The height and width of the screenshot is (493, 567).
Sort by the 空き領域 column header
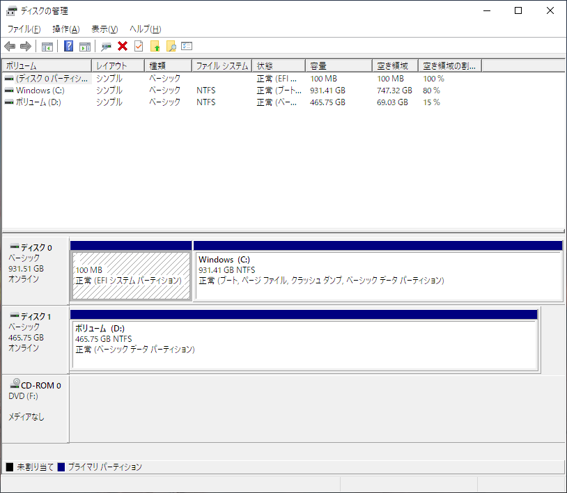coord(395,65)
